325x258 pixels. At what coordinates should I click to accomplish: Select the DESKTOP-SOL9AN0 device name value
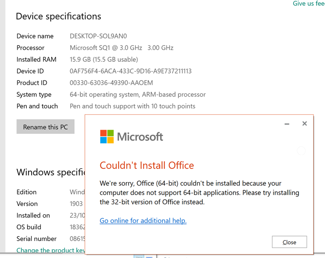coord(98,36)
